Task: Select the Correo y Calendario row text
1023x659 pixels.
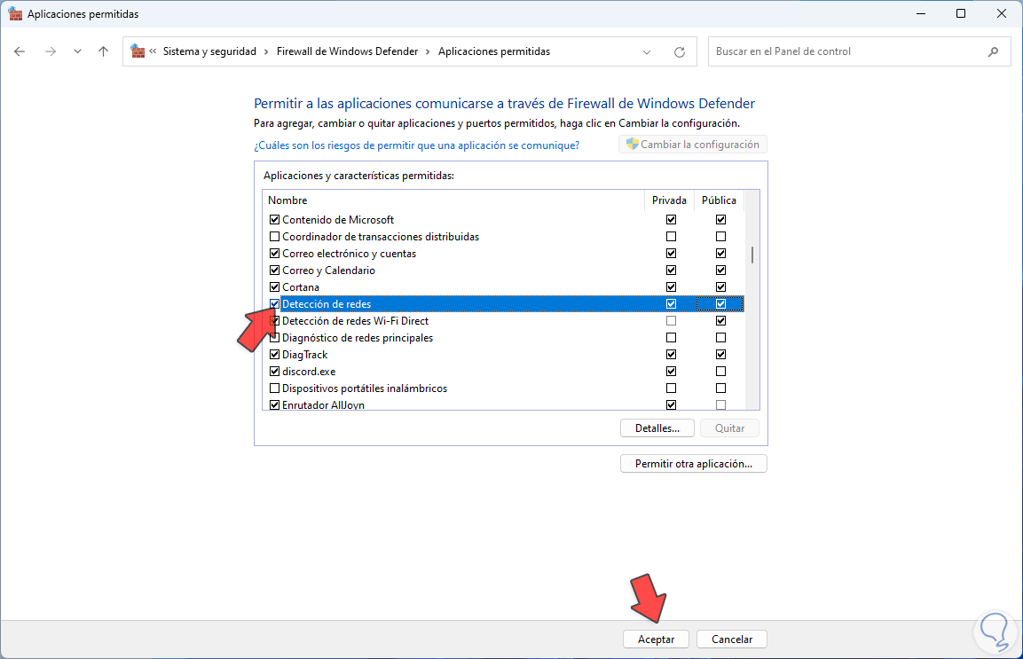Action: 328,271
